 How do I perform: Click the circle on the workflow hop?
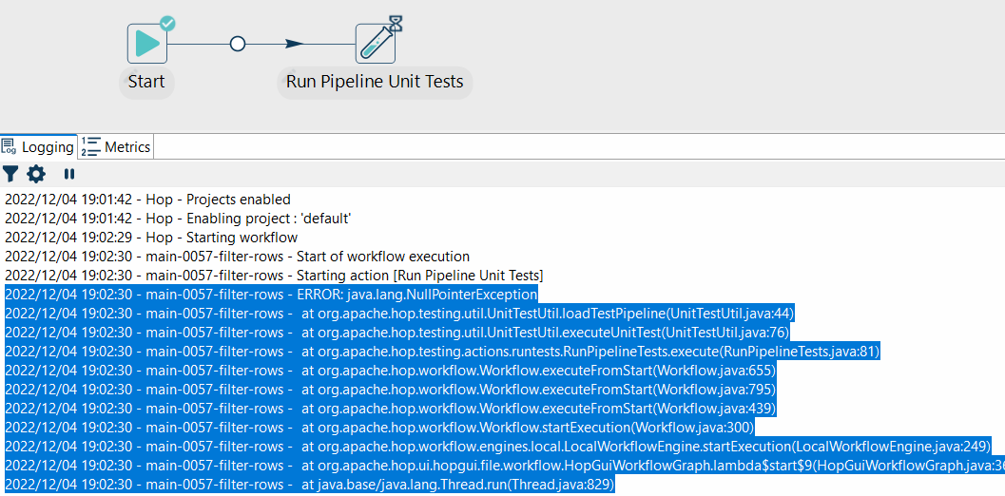[x=238, y=44]
